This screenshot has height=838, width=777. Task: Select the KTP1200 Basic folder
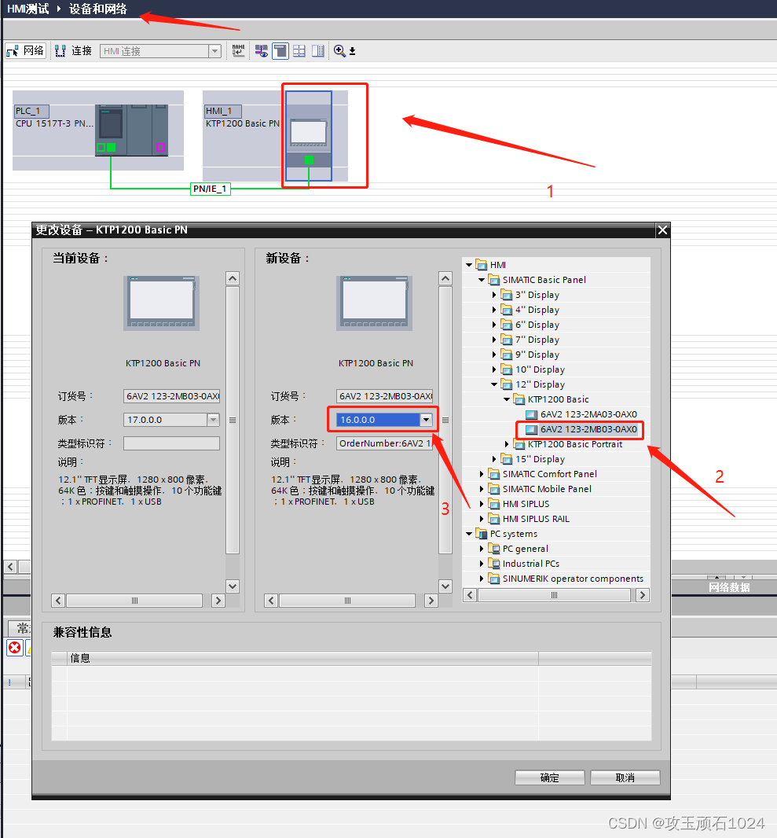coord(558,399)
